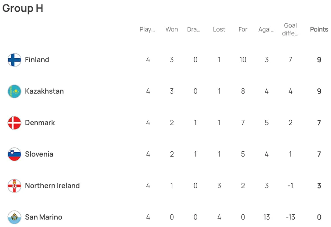Select the Slovenia team name

pos(39,154)
